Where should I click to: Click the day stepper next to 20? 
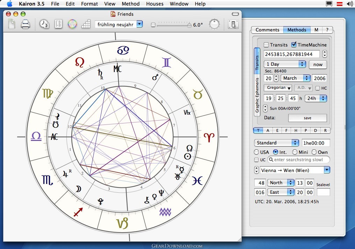pos(276,78)
